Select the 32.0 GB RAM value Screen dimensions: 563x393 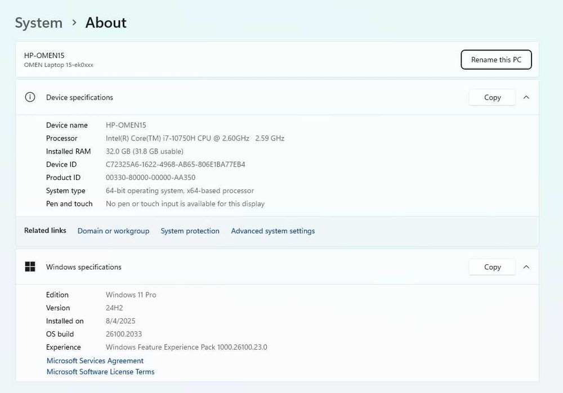145,151
